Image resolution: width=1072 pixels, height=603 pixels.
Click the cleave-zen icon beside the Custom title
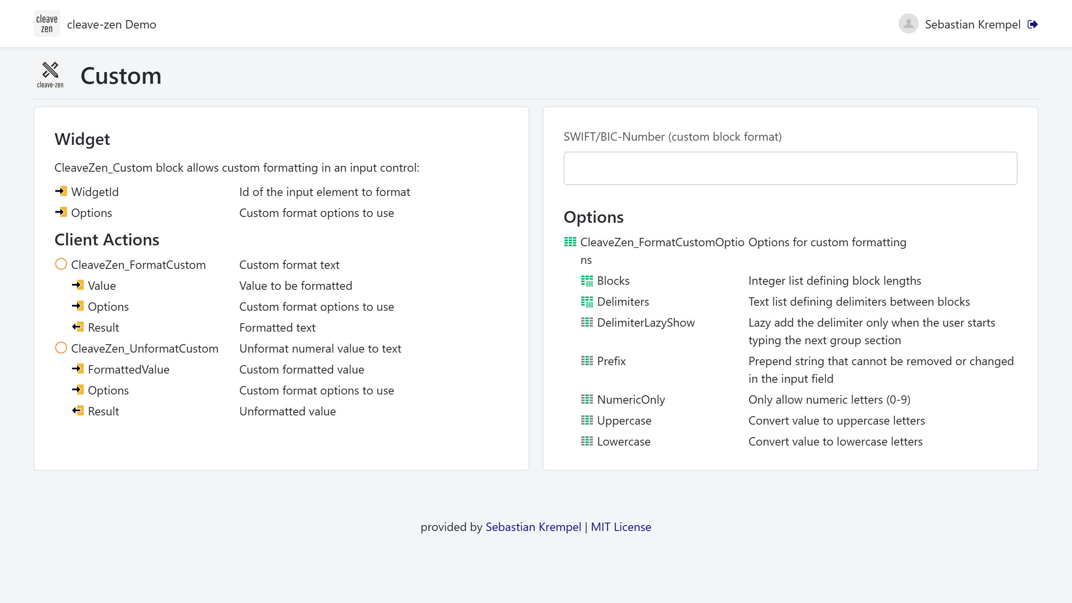coord(50,75)
